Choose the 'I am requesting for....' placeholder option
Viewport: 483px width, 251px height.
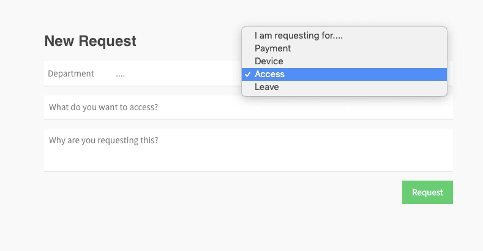click(299, 36)
